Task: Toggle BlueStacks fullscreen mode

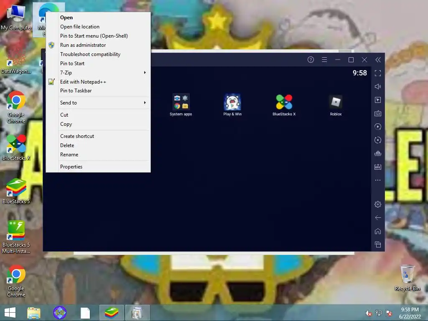Action: [378, 73]
